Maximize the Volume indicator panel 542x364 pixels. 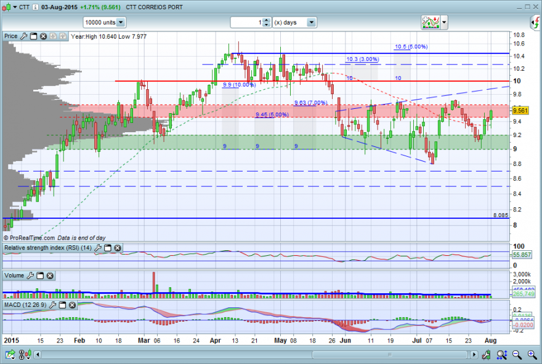[40, 275]
